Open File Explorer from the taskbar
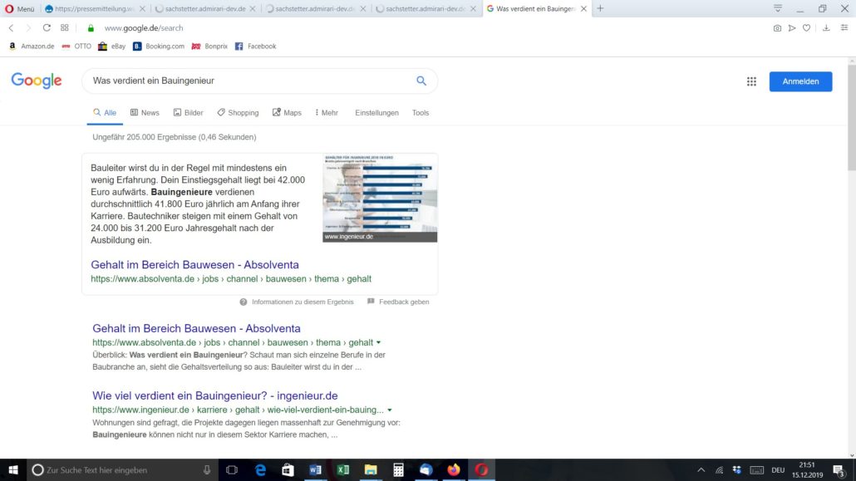This screenshot has height=481, width=856. pyautogui.click(x=371, y=470)
